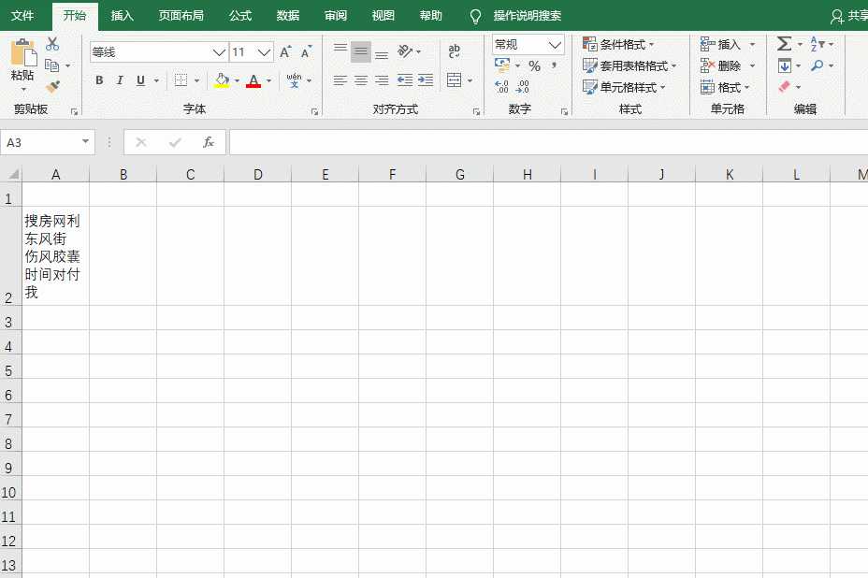
Task: Increase font size with larger A icon
Action: pos(285,52)
